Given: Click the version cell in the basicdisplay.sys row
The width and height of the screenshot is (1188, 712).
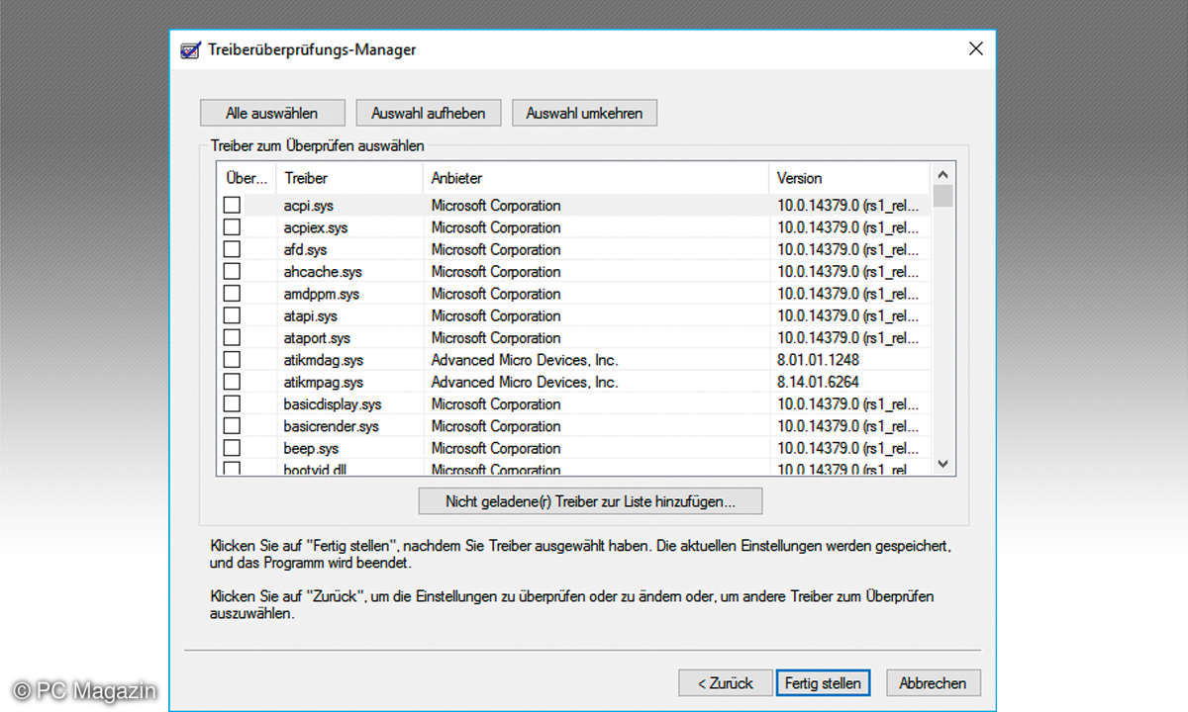Looking at the screenshot, I should tap(849, 403).
